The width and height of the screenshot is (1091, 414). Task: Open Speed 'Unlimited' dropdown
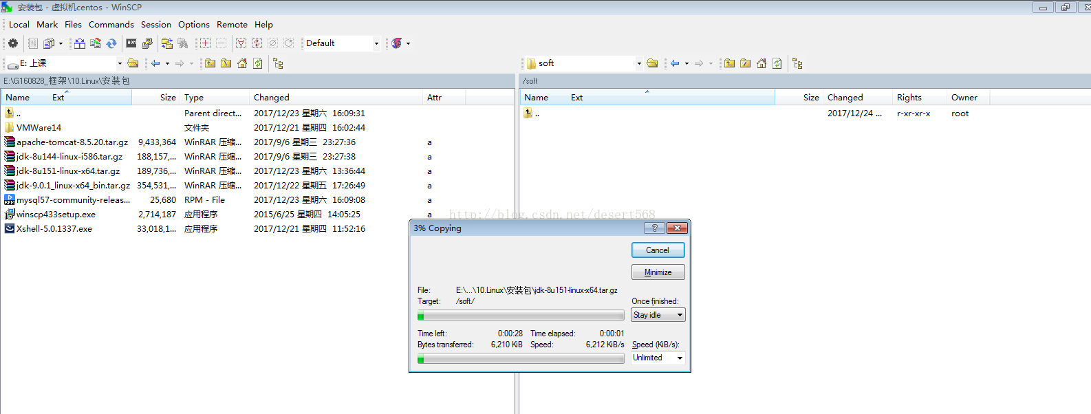(658, 358)
